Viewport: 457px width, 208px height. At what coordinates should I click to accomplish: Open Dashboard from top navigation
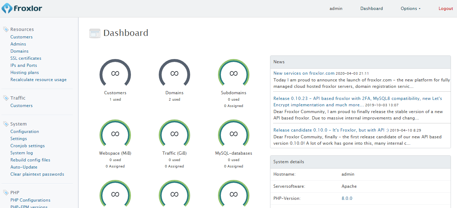coord(371,9)
